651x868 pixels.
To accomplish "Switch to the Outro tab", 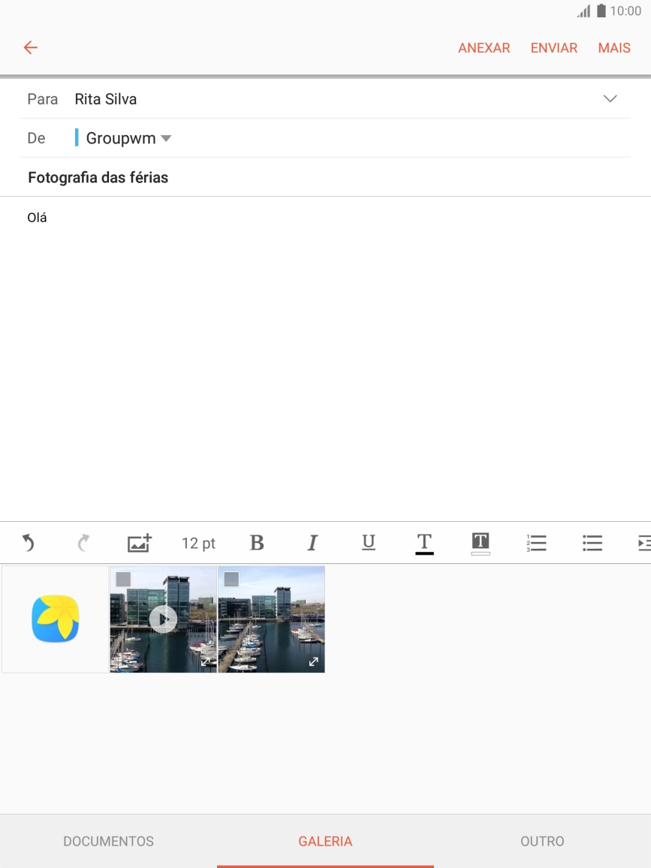I will click(542, 841).
